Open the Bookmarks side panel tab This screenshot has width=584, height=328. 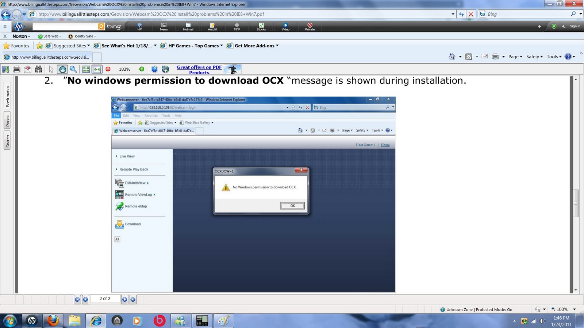[x=8, y=97]
